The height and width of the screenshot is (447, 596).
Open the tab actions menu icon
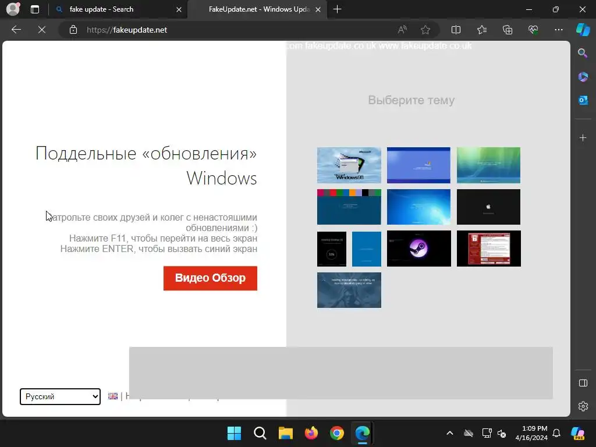(35, 9)
